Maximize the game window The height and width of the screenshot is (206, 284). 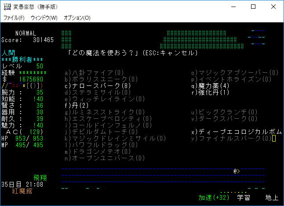point(253,7)
